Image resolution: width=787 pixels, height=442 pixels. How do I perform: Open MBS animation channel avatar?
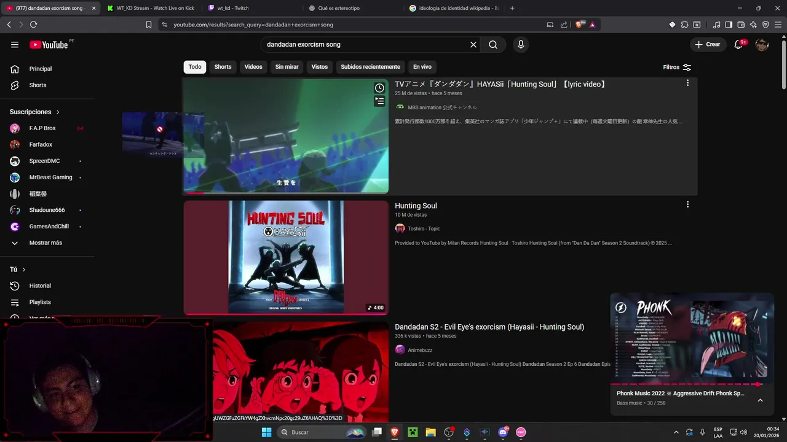click(400, 107)
